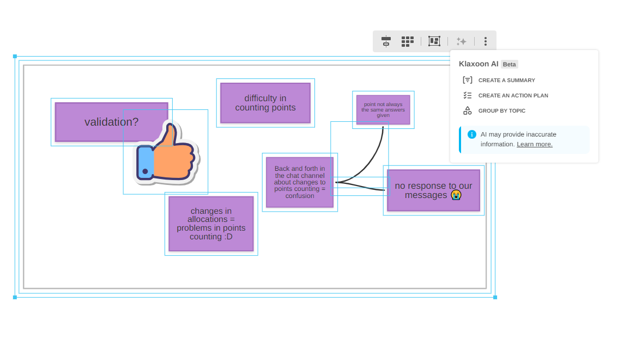
Task: Click the Beta badge next to Klaxoon AI
Action: click(509, 64)
